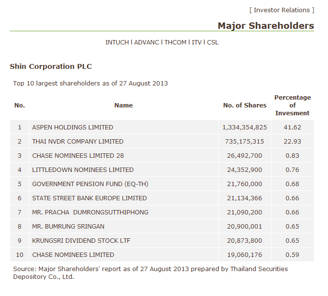This screenshot has height=296, width=328.
Task: Click the Major Shareholders heading
Action: 266,25
